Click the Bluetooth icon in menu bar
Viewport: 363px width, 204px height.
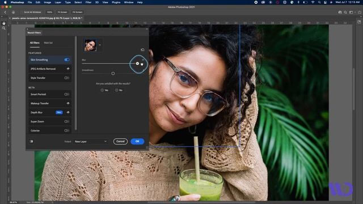pos(298,2)
